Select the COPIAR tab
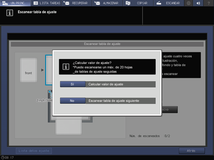 pyautogui.click(x=138, y=3)
